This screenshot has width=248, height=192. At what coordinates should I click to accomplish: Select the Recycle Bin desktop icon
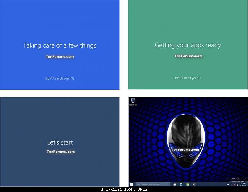(x=133, y=102)
